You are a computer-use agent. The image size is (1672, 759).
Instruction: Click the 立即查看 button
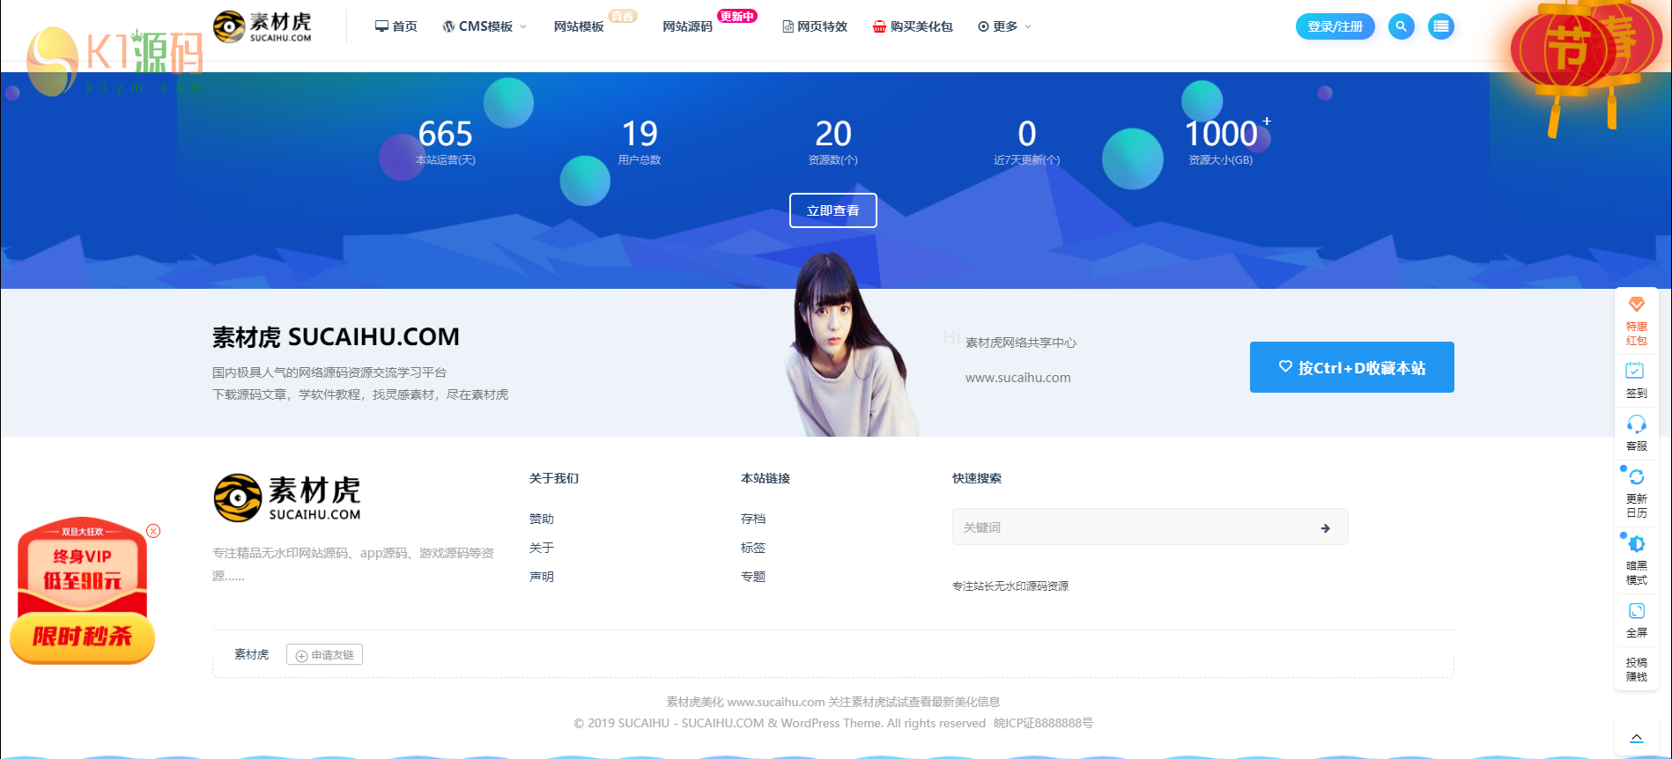[x=832, y=210]
